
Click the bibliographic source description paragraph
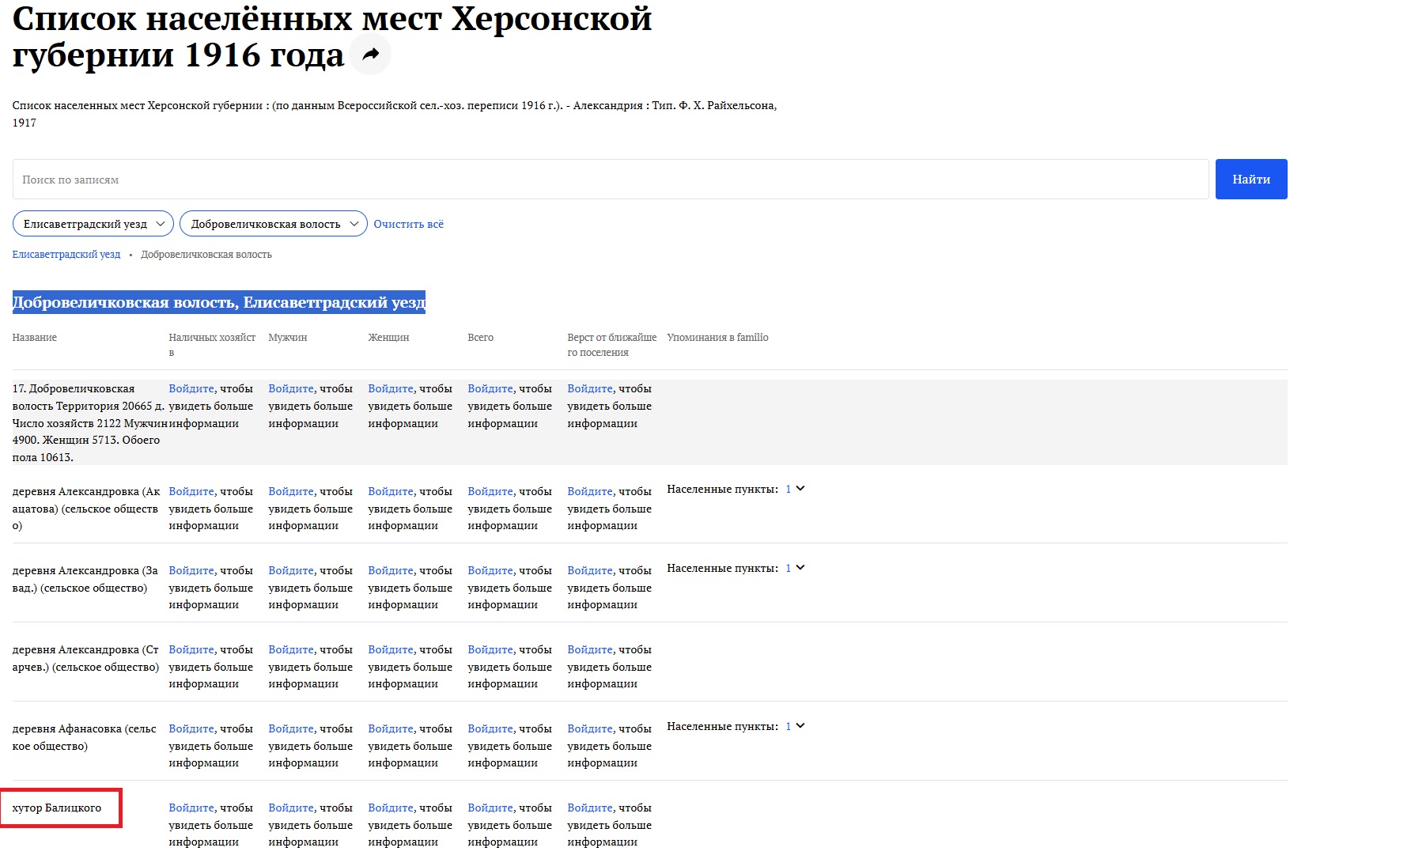pyautogui.click(x=395, y=114)
